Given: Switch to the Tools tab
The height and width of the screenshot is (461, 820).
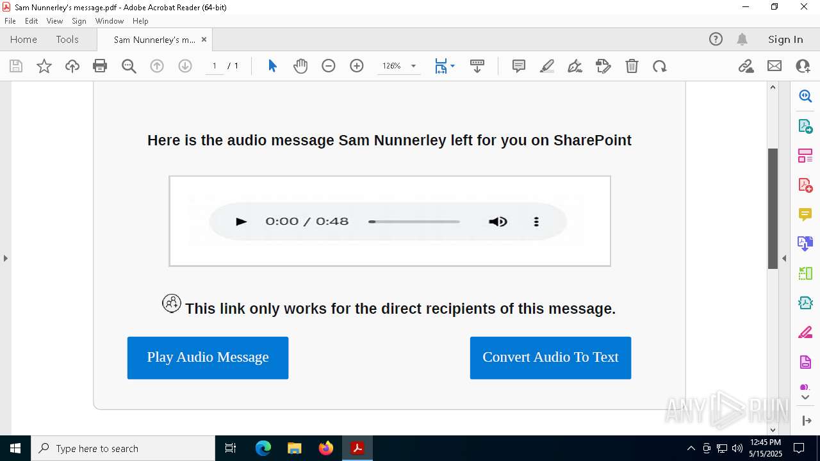Looking at the screenshot, I should point(67,40).
